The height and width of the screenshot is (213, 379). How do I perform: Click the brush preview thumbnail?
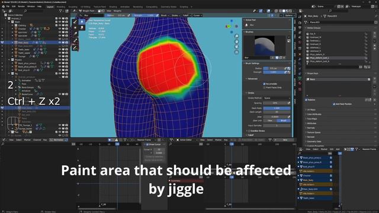click(x=265, y=46)
